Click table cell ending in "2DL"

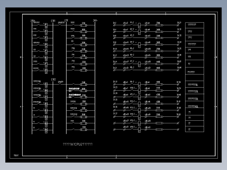(x=195, y=91)
